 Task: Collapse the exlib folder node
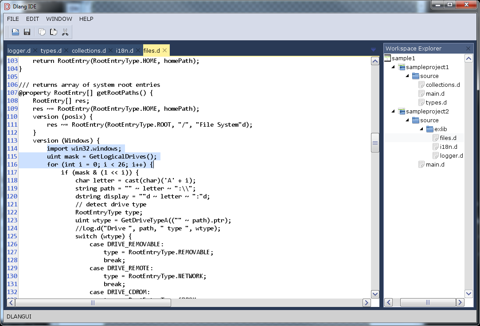click(x=422, y=129)
